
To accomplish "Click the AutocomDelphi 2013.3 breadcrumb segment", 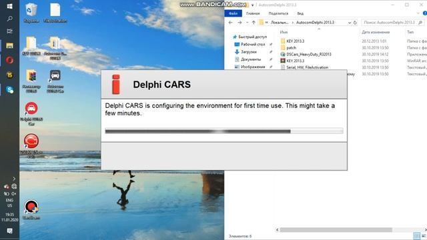I will click(x=315, y=23).
